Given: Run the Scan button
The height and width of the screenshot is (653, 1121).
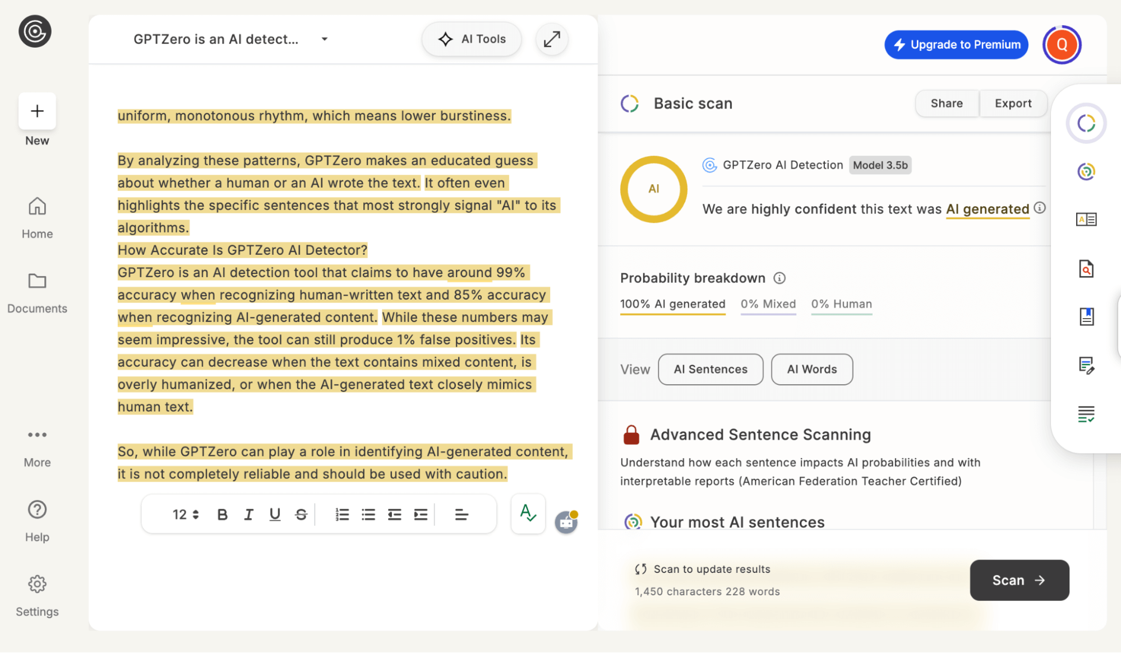Looking at the screenshot, I should click(x=1019, y=580).
